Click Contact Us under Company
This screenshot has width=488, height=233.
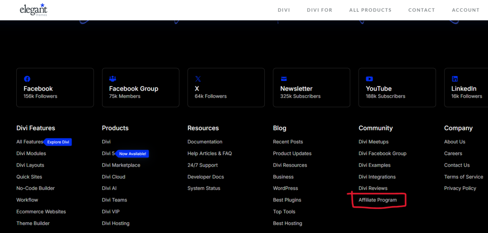(x=457, y=165)
